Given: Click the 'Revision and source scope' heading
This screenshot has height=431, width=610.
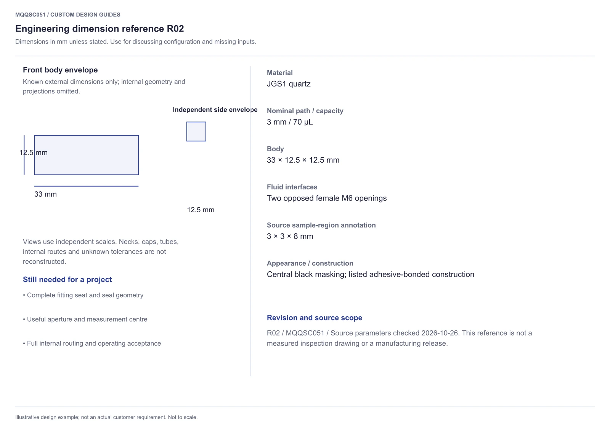Looking at the screenshot, I should [315, 318].
